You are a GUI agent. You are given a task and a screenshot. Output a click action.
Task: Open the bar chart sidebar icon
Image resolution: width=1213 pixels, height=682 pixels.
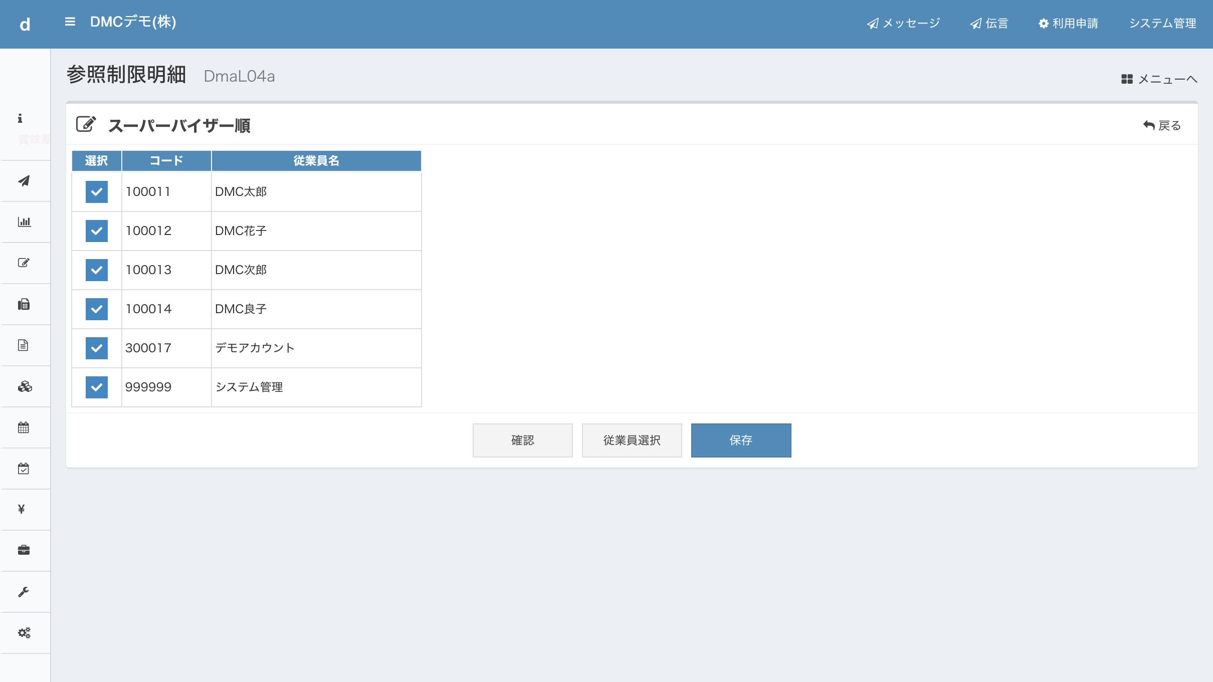click(x=24, y=222)
